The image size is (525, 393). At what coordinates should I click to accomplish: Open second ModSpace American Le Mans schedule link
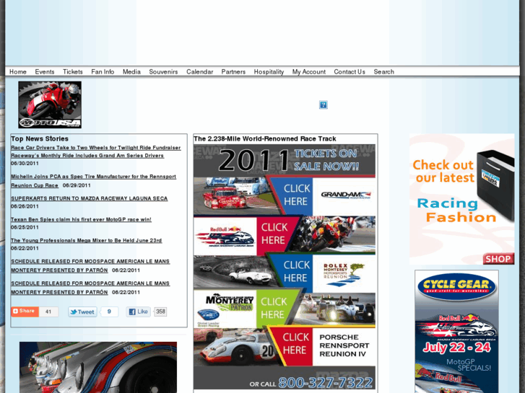(90, 288)
